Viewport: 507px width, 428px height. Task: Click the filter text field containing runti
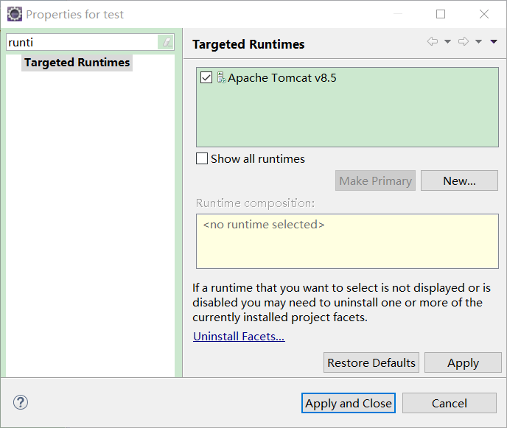click(82, 42)
